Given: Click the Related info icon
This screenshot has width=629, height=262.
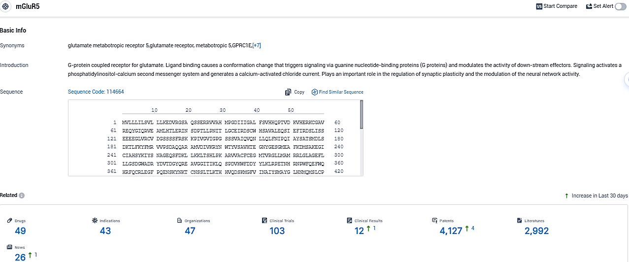Looking at the screenshot, I should [x=22, y=196].
